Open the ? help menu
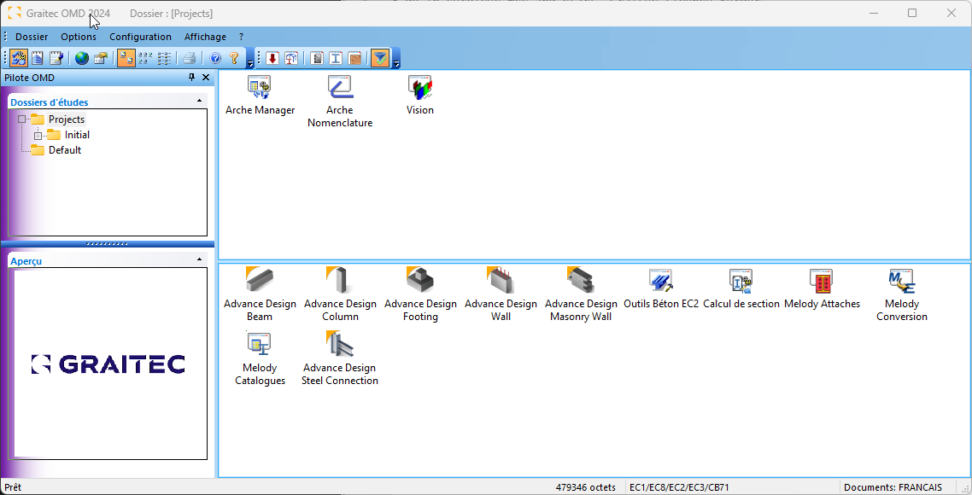972x495 pixels. tap(241, 37)
